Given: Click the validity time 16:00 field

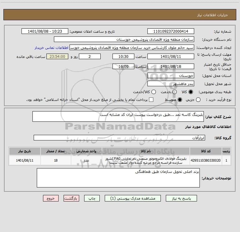Looking at the screenshot, I should [x=123, y=66].
